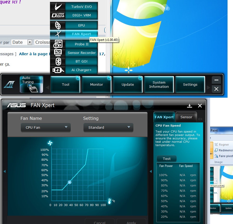Viewport: 233px width, 224px height.
Task: Collapse the left panel arrow of fan graph
Action: [x=4, y=171]
